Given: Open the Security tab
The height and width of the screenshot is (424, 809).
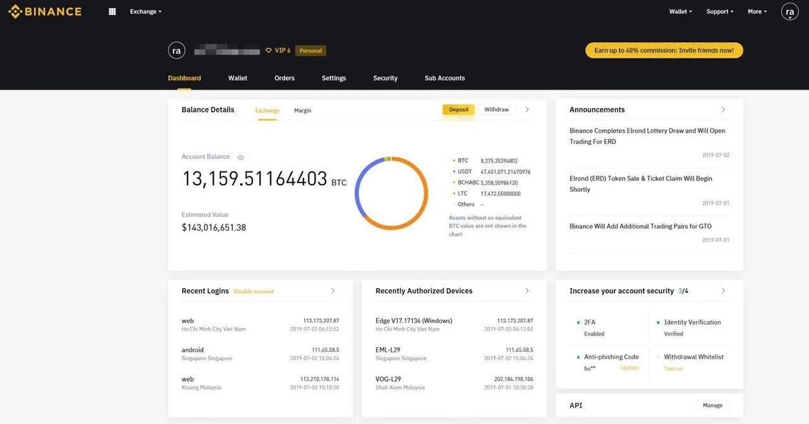Looking at the screenshot, I should click(385, 78).
